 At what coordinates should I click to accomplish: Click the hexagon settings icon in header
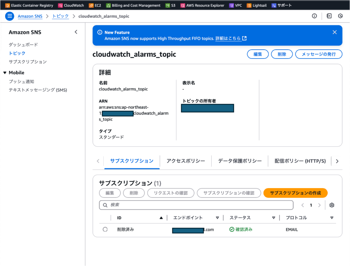[x=340, y=16]
